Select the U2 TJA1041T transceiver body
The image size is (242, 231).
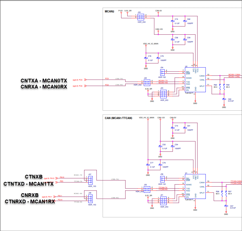tap(195, 80)
